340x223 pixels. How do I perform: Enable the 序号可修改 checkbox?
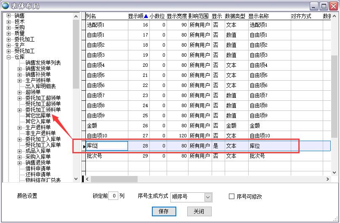click(231, 196)
